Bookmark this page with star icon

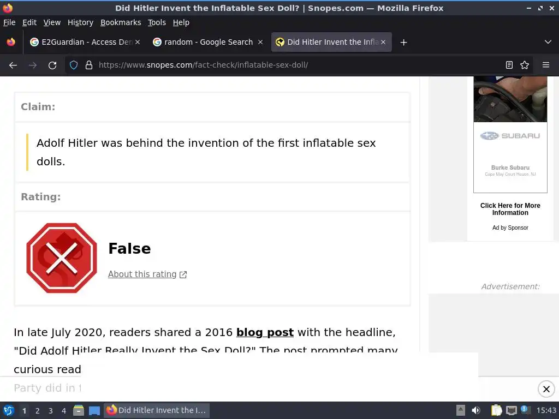click(x=525, y=65)
